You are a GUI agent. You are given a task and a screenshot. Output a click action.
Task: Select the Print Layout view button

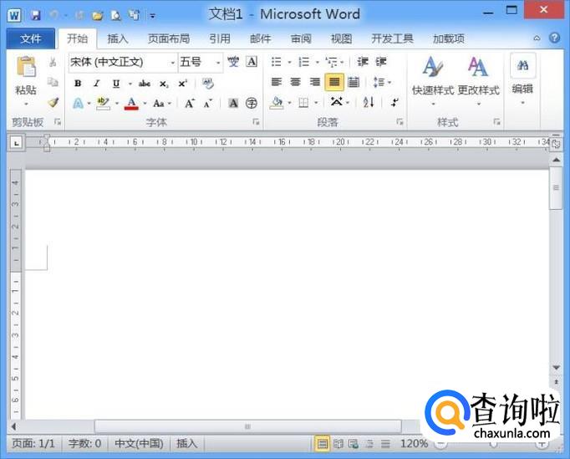click(x=322, y=444)
